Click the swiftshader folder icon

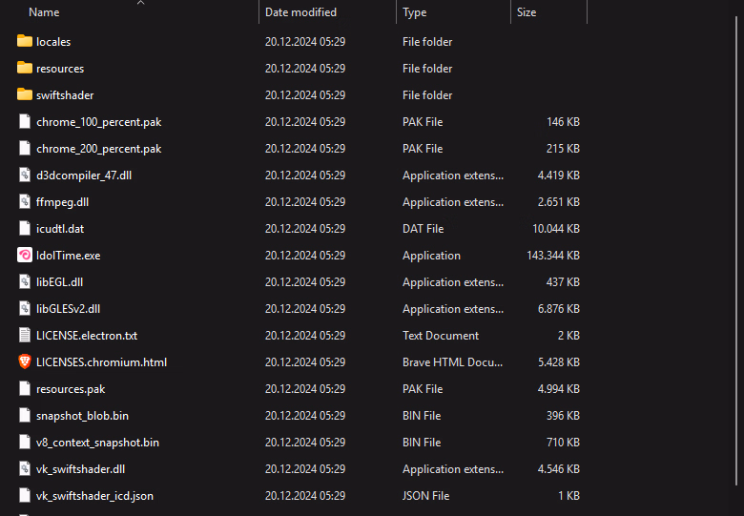click(x=25, y=95)
